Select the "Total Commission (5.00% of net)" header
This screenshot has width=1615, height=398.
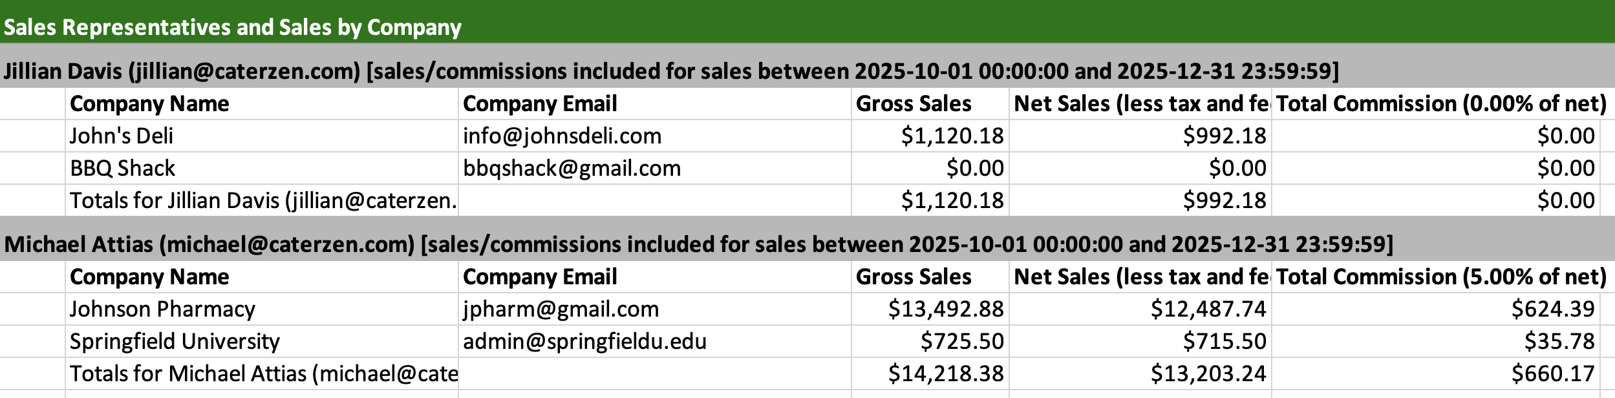[x=1440, y=277]
